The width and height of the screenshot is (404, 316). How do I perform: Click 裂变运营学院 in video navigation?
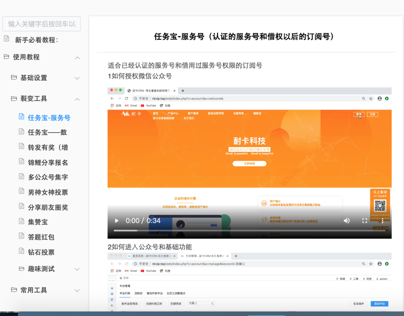pos(216,113)
